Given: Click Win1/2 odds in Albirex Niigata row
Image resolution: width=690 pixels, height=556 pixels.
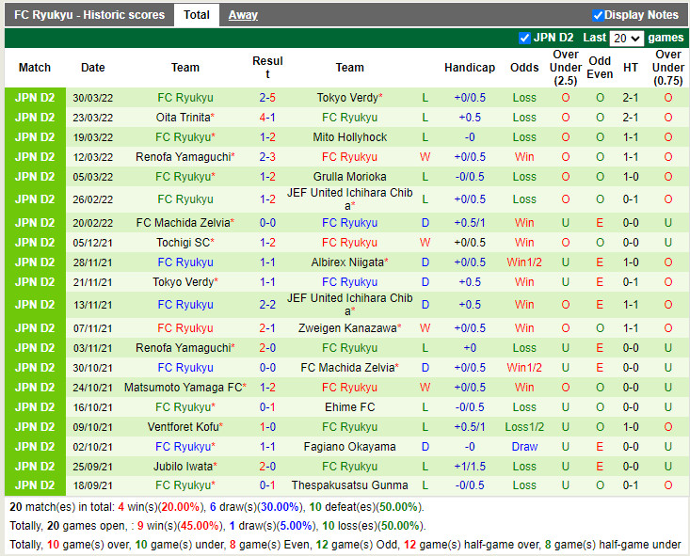Looking at the screenshot, I should [524, 262].
